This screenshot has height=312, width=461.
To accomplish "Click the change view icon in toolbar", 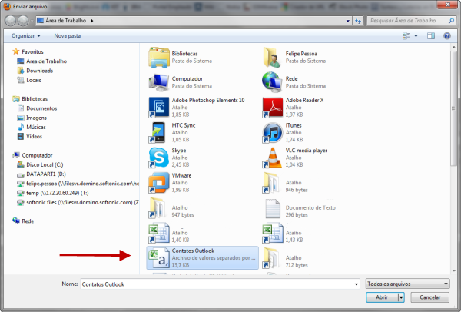I will (x=406, y=36).
